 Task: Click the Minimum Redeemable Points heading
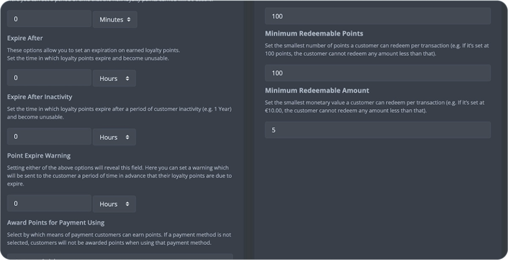point(314,33)
